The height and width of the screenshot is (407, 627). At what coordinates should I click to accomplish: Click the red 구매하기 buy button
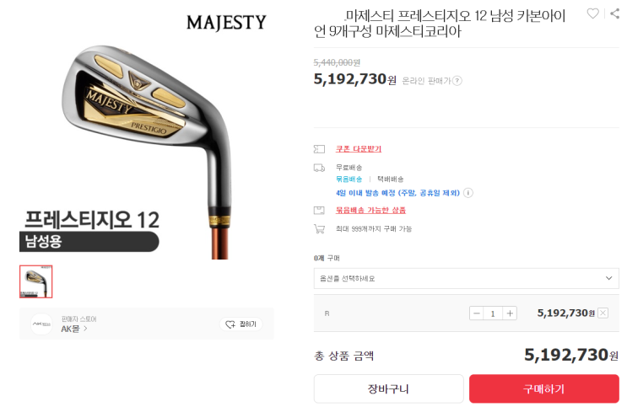click(x=543, y=388)
